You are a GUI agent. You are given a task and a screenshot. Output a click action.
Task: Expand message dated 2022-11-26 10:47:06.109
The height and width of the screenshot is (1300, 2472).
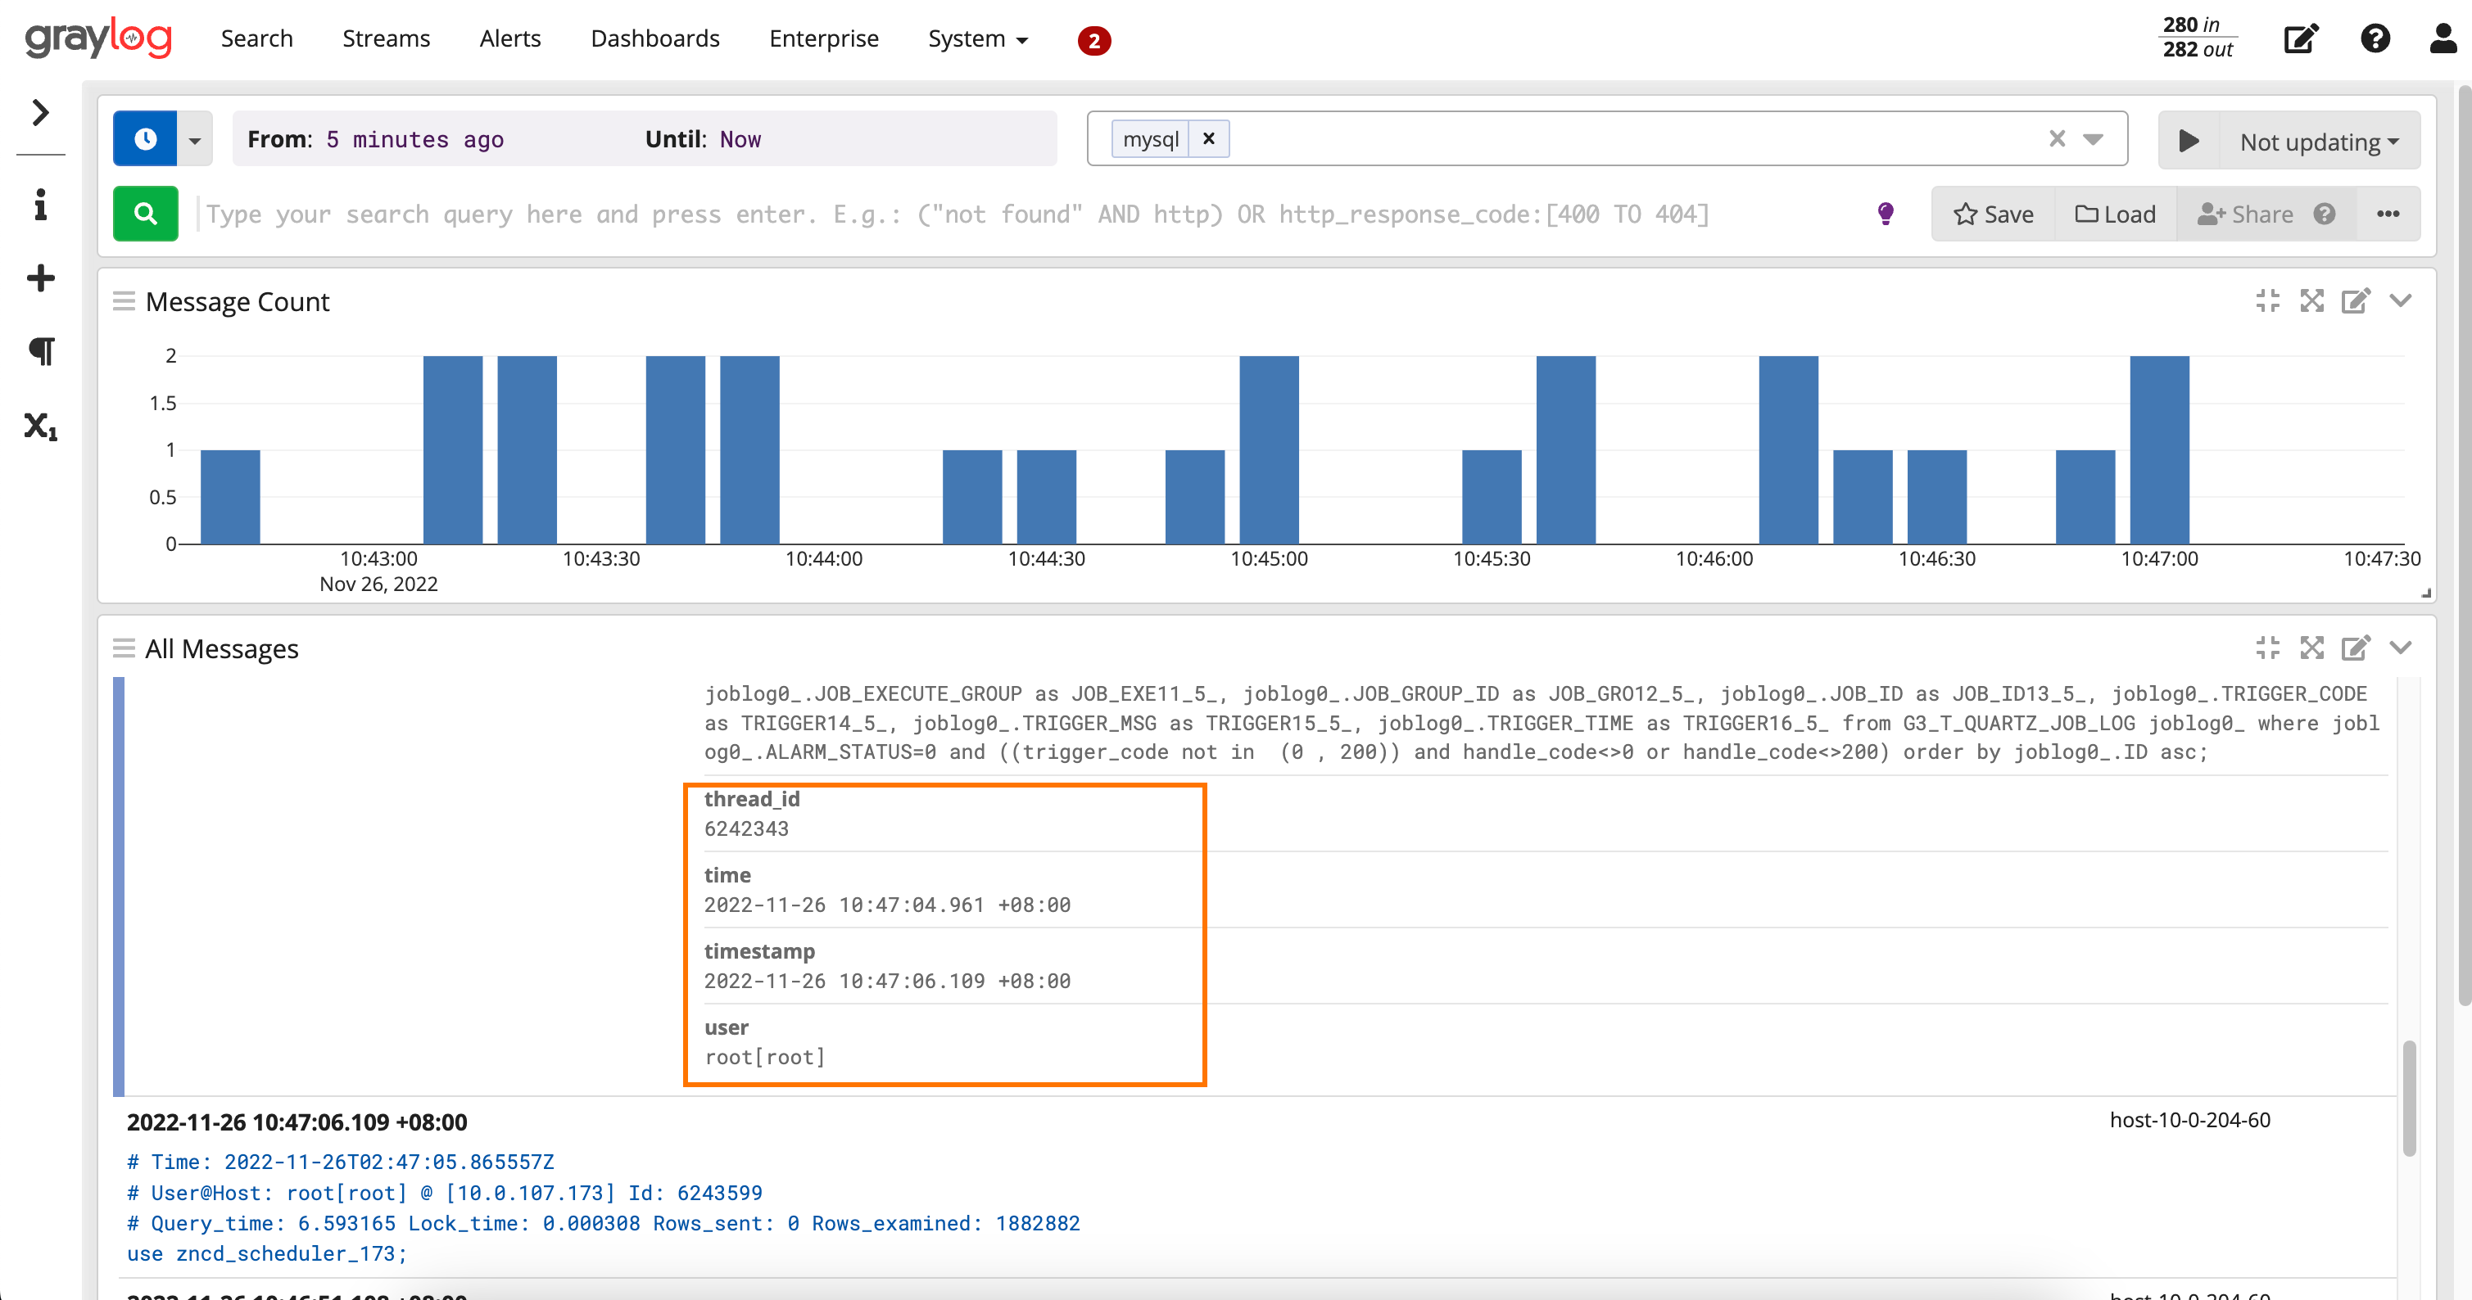297,1122
